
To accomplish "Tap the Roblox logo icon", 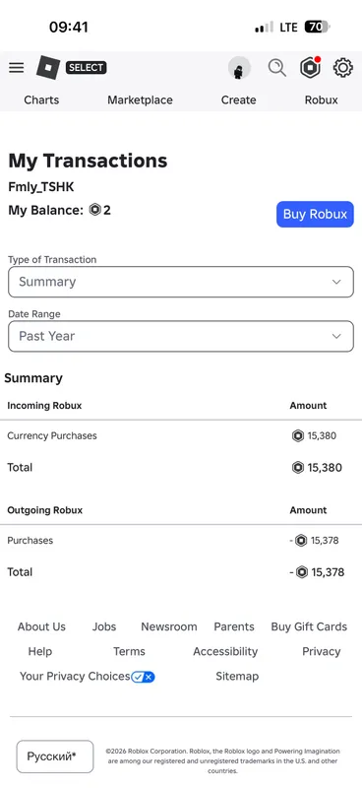I will click(47, 67).
